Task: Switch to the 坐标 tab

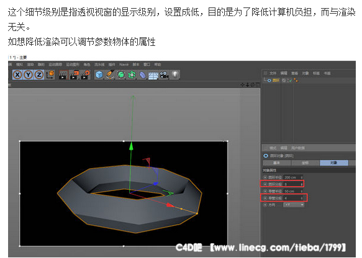Action: point(305,162)
